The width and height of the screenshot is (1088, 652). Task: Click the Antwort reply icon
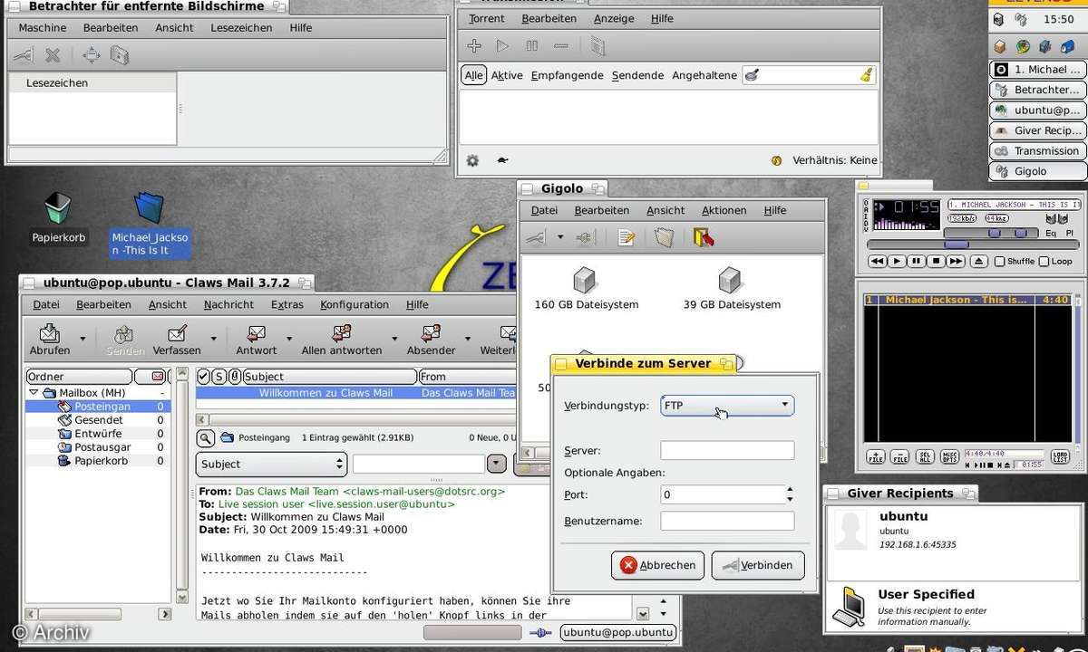(257, 334)
